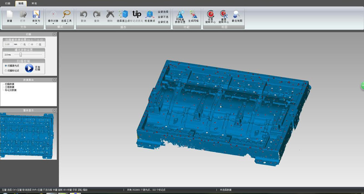Click the scan resolution mm input field
The height and width of the screenshot is (194, 364).
coord(8,44)
